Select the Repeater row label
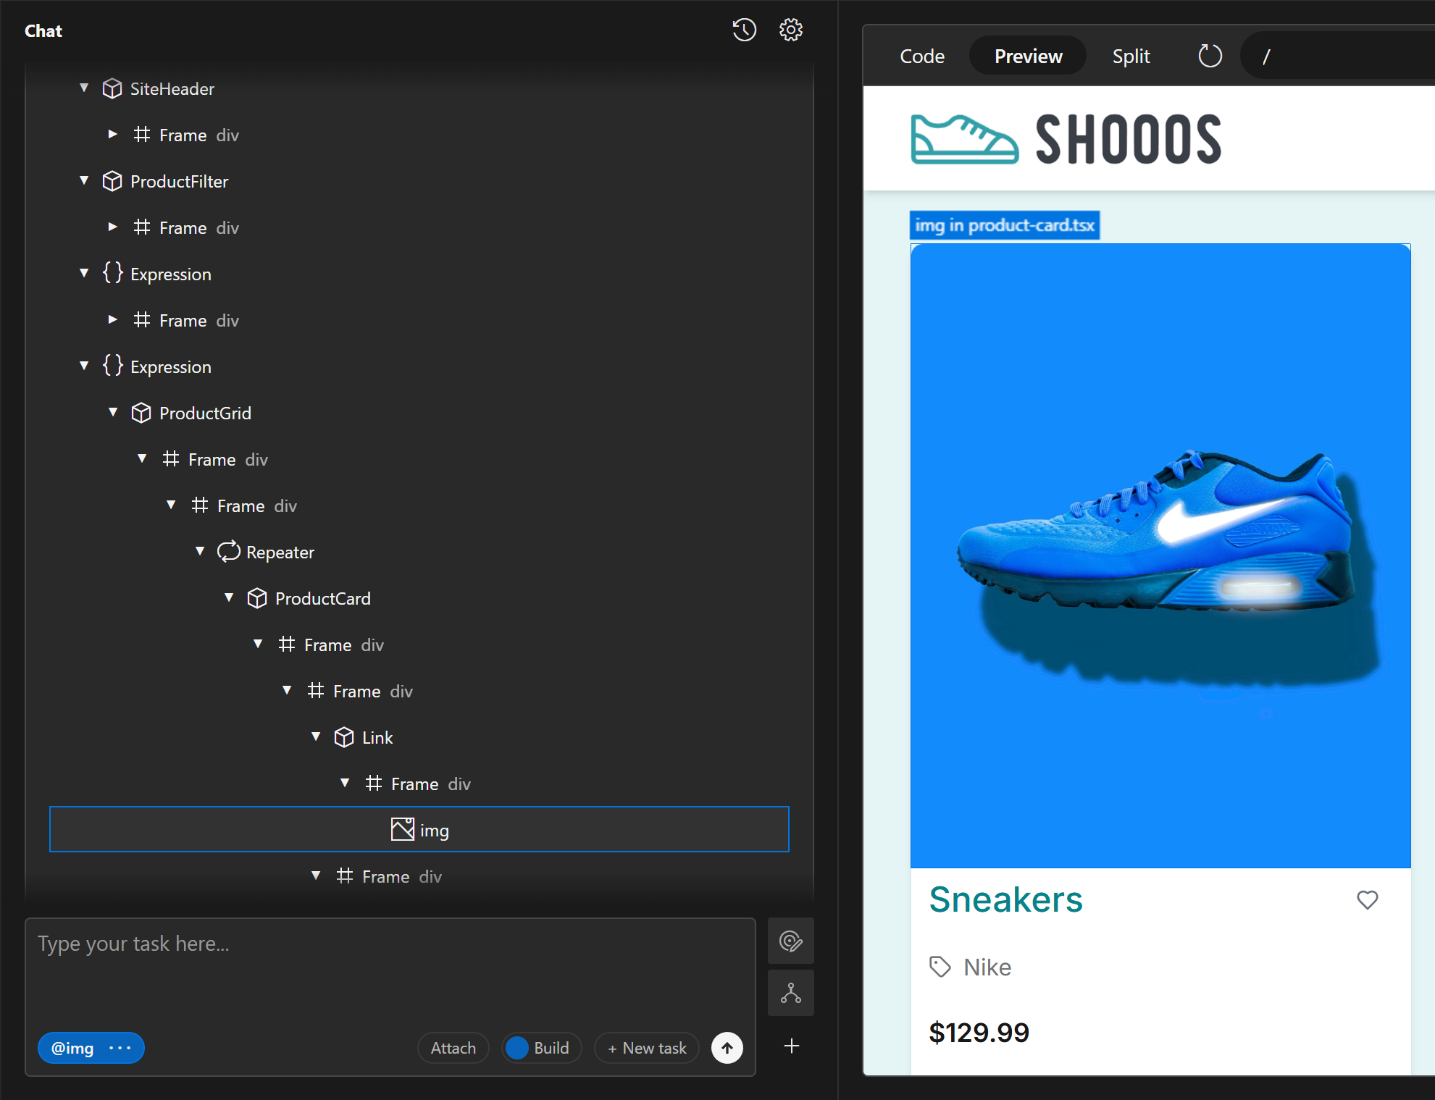The width and height of the screenshot is (1435, 1100). 280,553
